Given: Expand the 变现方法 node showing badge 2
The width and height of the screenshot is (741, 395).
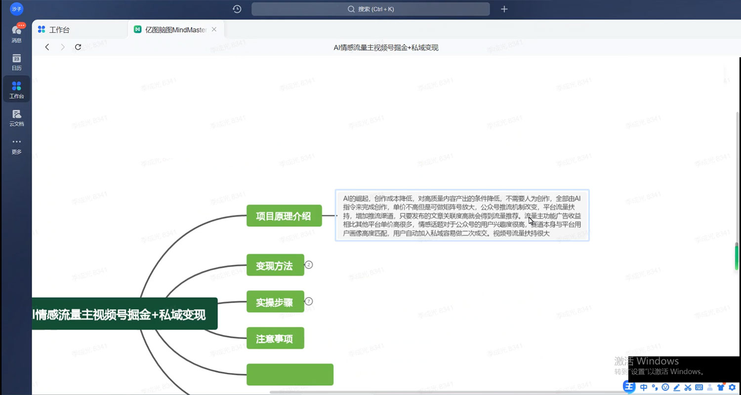Looking at the screenshot, I should [308, 265].
